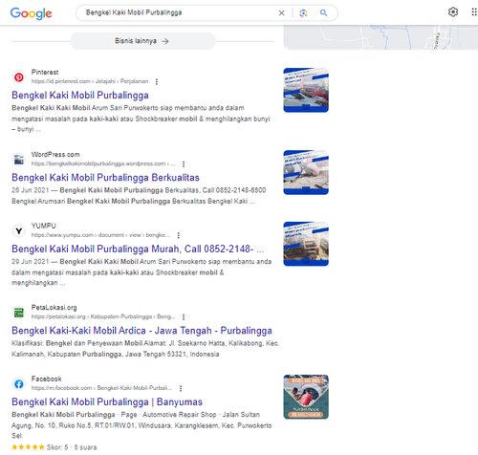Click the Pinterest result thumbnail image
Screen dimensions: 478x455
(x=306, y=90)
